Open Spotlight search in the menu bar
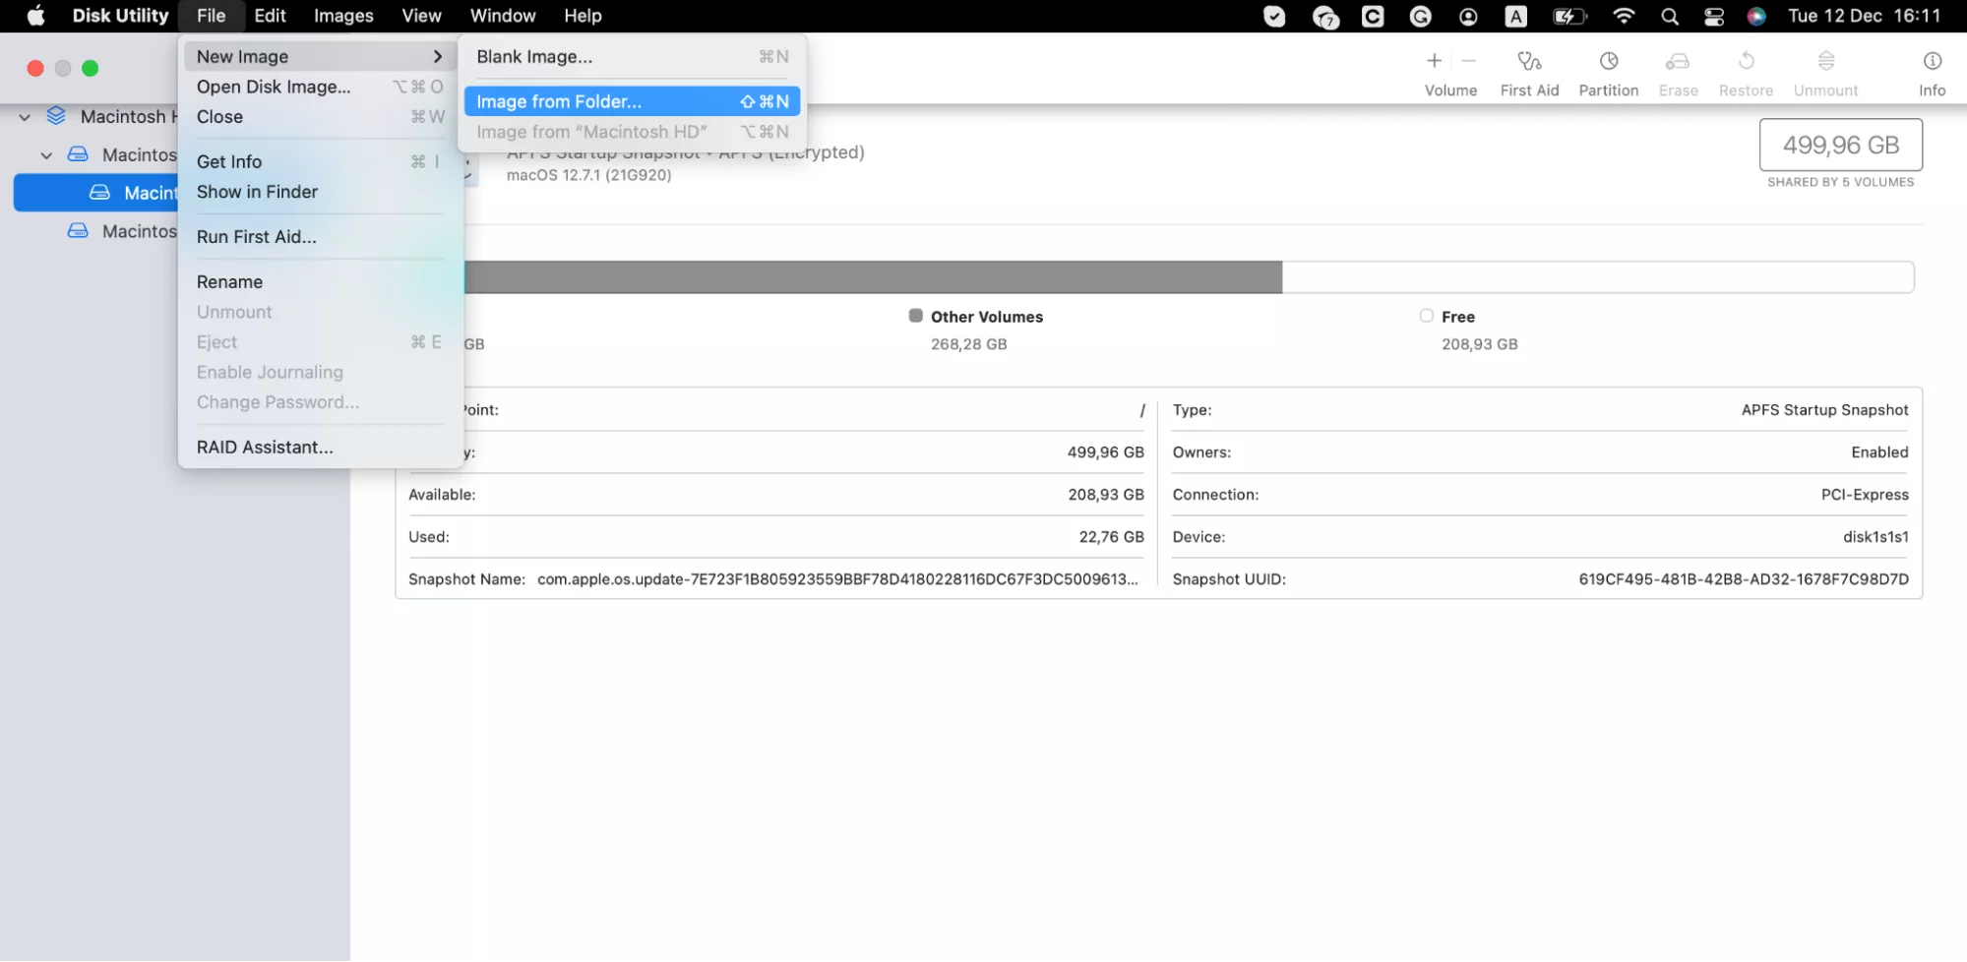Screen dimensions: 1967x962 [x=1669, y=16]
